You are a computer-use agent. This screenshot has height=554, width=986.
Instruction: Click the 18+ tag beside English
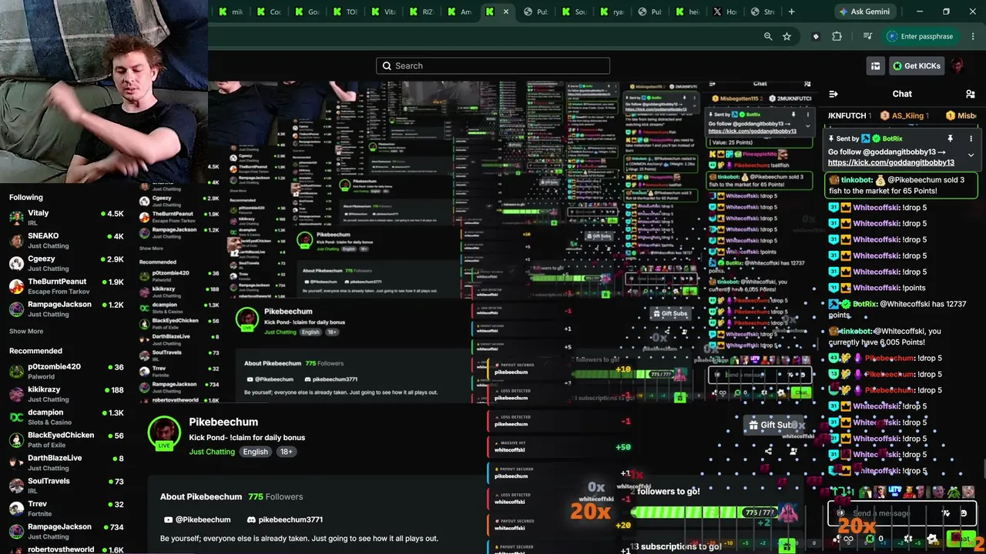[x=287, y=452]
